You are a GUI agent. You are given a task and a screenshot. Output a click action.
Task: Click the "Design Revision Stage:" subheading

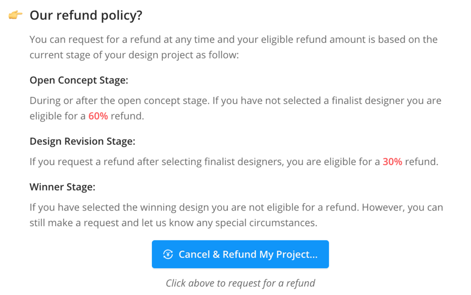click(x=82, y=142)
